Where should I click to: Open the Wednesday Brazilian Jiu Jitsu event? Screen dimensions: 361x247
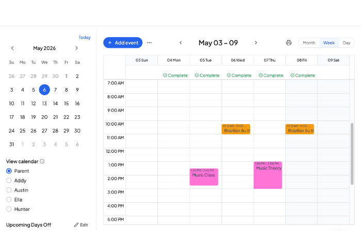(236, 129)
